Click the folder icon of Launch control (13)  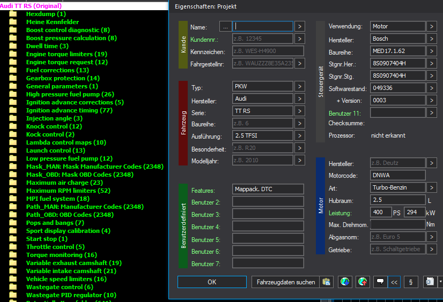[x=13, y=150]
